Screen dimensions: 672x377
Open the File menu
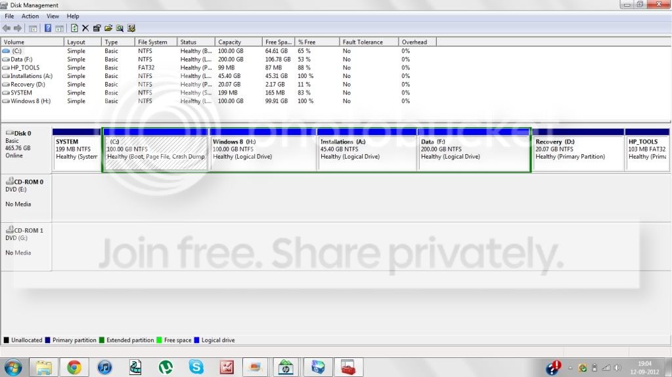point(9,16)
